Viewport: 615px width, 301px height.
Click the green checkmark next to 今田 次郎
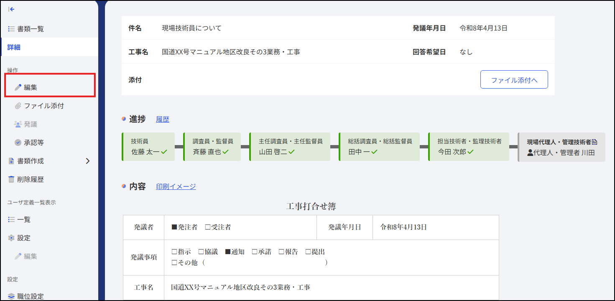click(x=471, y=152)
